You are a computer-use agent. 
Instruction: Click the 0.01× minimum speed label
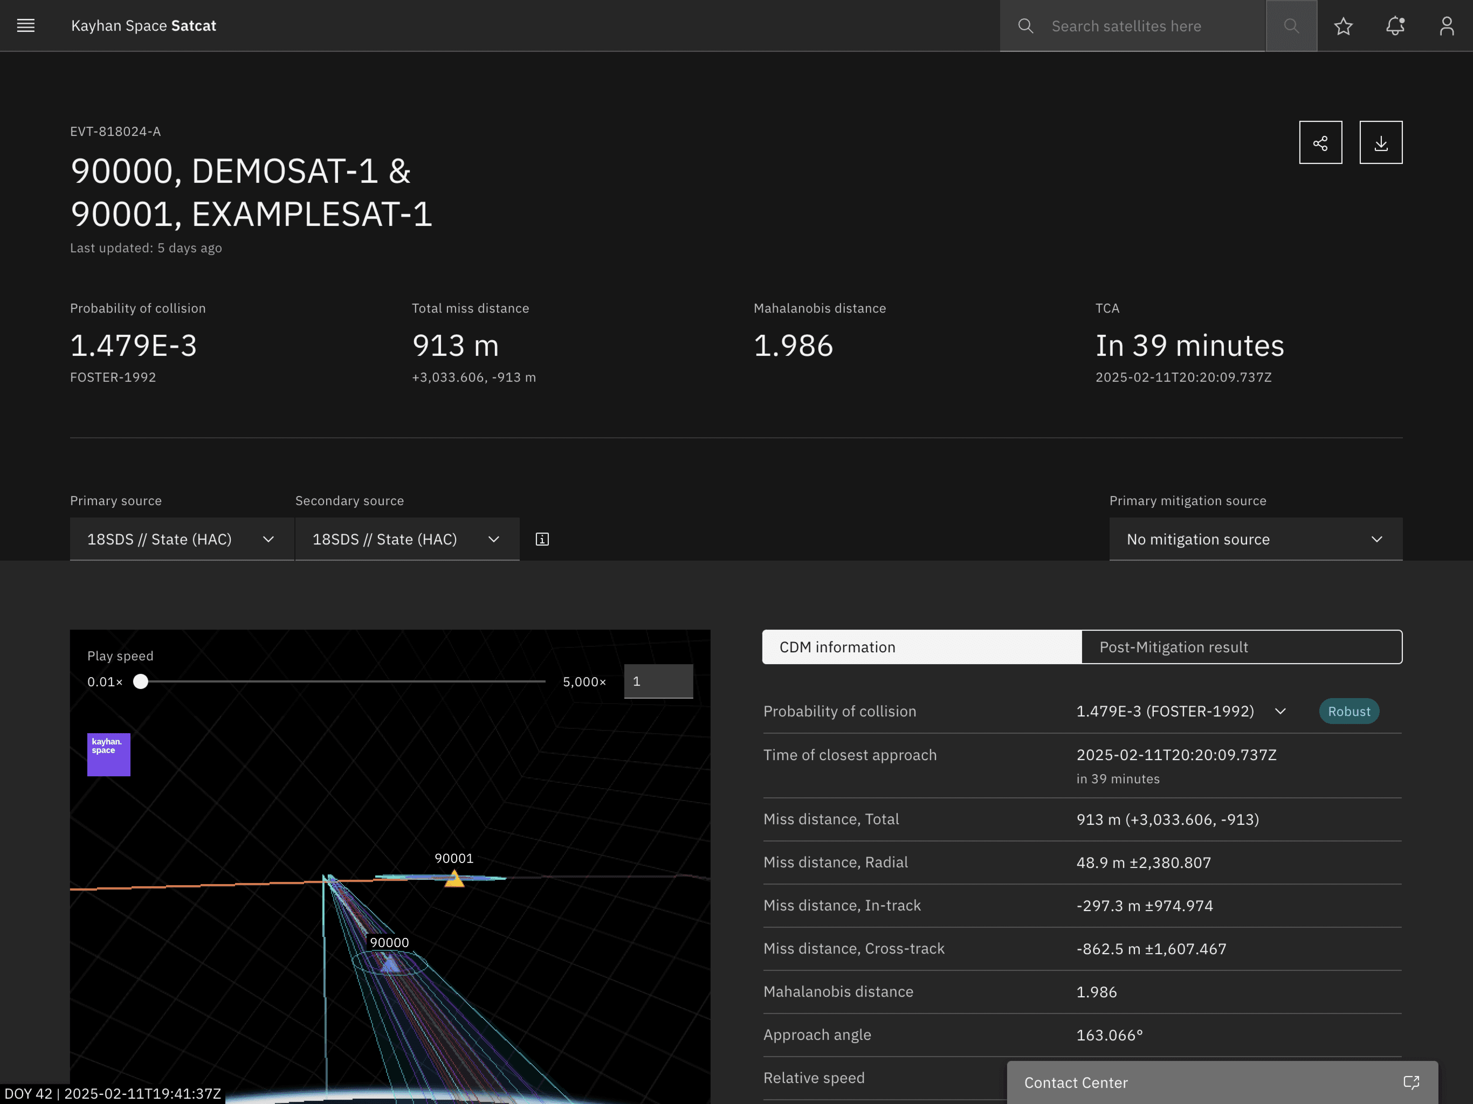coord(105,682)
